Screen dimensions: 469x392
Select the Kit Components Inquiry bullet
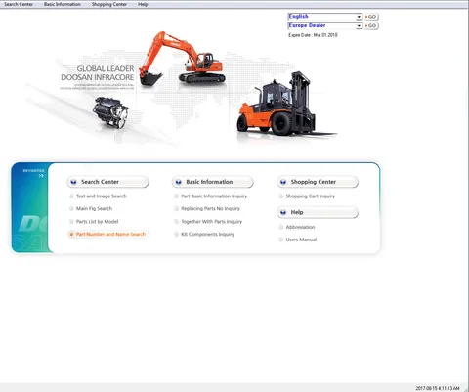coord(176,234)
